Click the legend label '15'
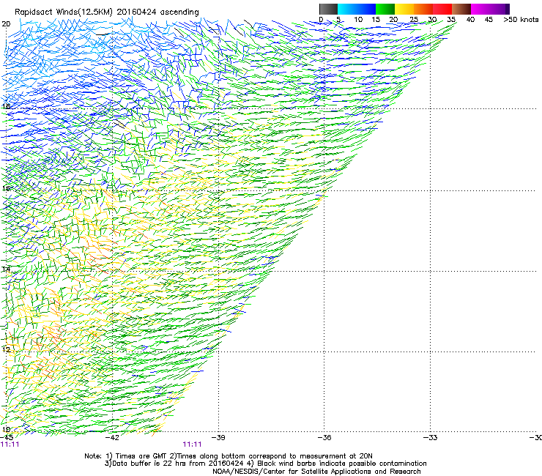 [x=376, y=19]
